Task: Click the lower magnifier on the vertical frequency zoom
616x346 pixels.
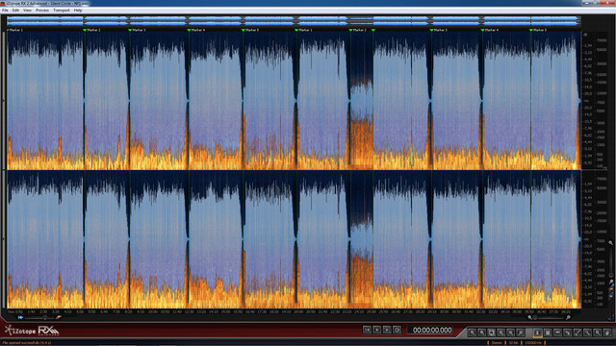Action: pos(611,282)
